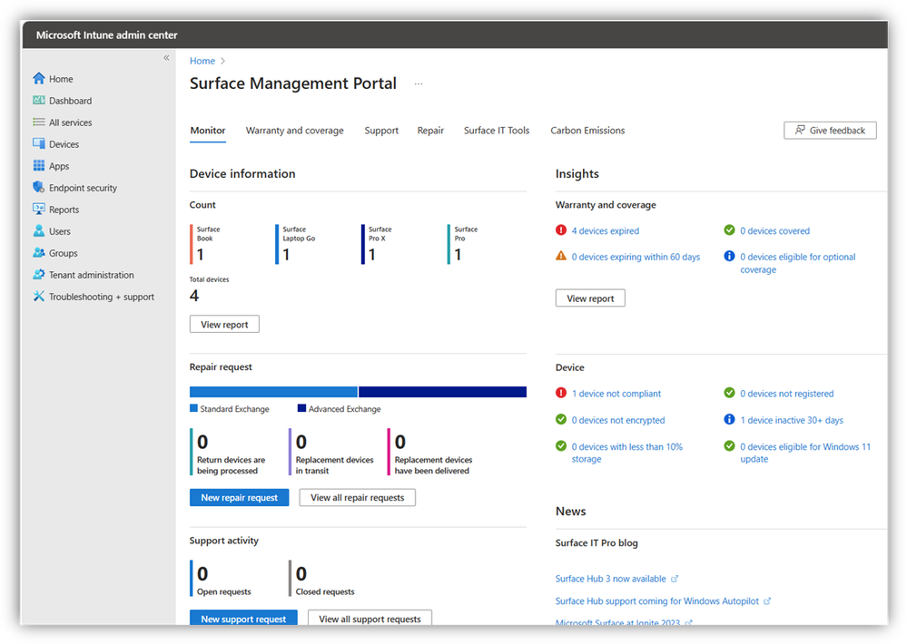Open the Support tab
Image resolution: width=907 pixels, height=644 pixels.
click(x=381, y=131)
